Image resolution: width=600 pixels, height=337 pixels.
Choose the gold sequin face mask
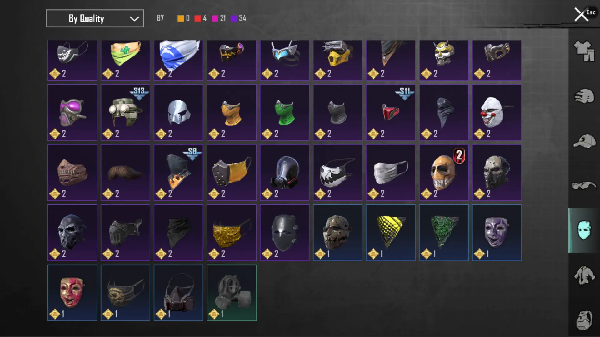pos(232,232)
